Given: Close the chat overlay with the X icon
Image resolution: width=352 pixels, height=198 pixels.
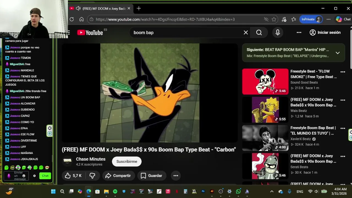Looking at the screenshot, I should tap(50, 128).
